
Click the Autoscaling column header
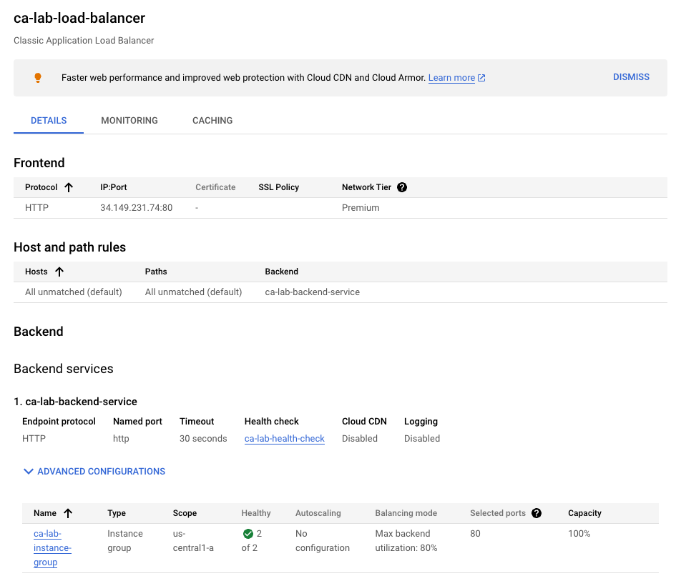[x=318, y=513]
